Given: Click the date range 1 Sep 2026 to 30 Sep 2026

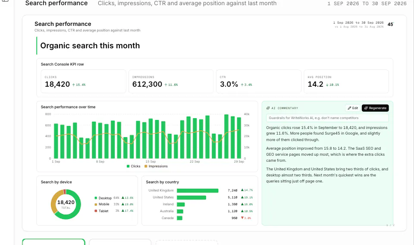Looking at the screenshot, I should point(358,23).
